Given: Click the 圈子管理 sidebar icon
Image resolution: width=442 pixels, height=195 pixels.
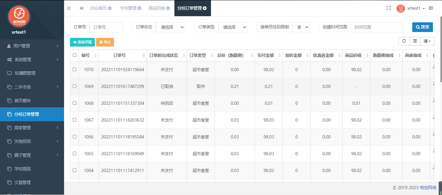Looking at the screenshot, I should click(9, 155).
